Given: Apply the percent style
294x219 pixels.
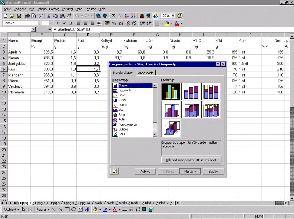Looking at the screenshot, I should tap(114, 23).
